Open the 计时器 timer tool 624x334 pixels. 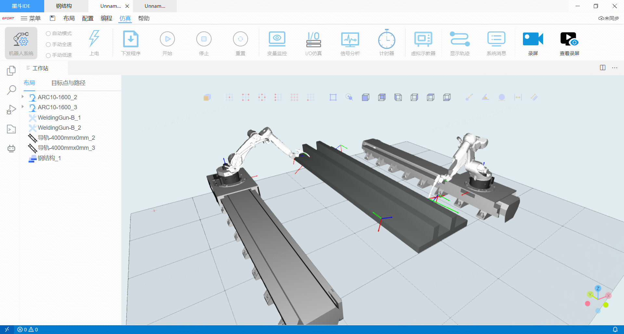tap(386, 43)
